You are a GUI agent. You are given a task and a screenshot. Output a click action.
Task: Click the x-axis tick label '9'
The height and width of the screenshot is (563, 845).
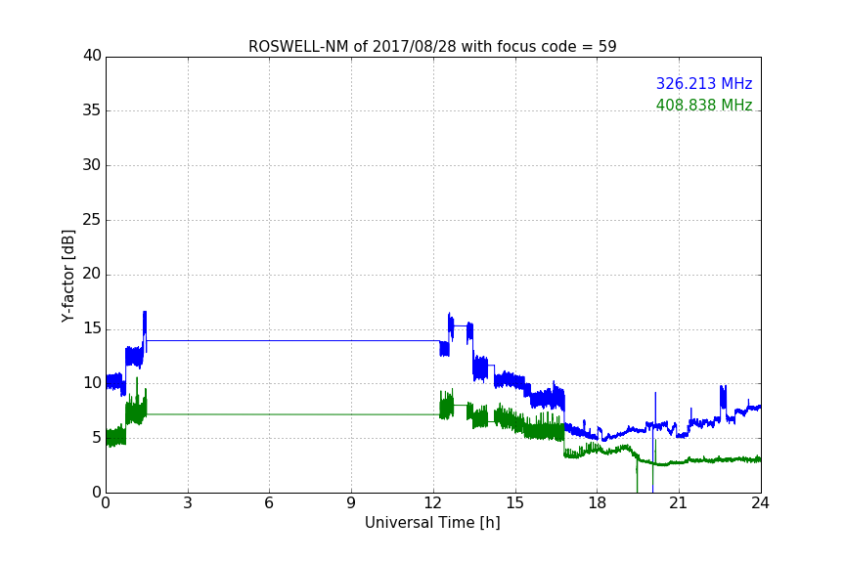[x=351, y=503]
